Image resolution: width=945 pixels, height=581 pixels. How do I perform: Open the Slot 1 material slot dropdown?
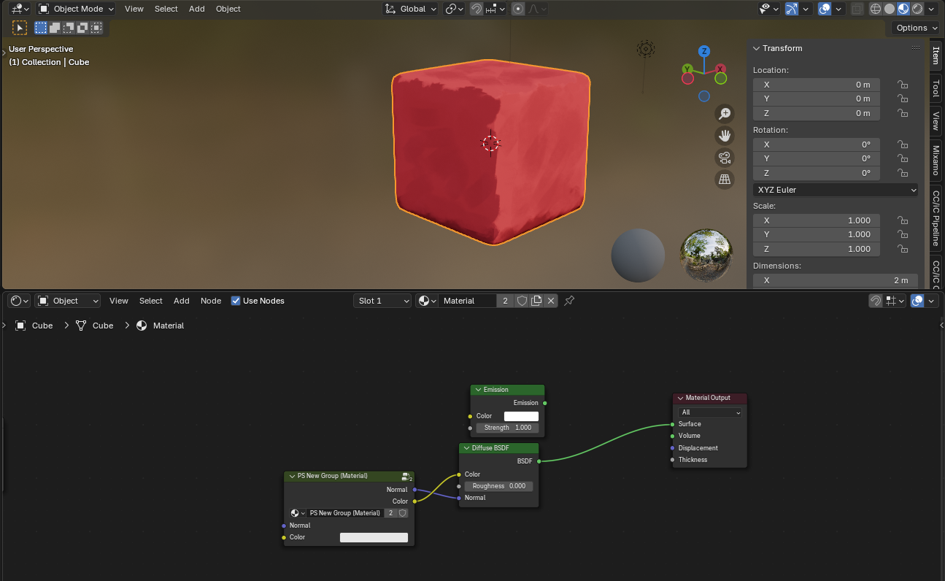coord(383,301)
